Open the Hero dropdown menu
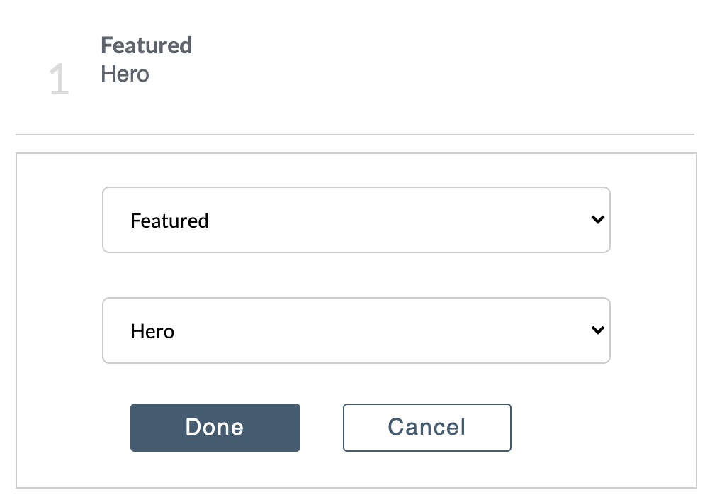 point(356,330)
